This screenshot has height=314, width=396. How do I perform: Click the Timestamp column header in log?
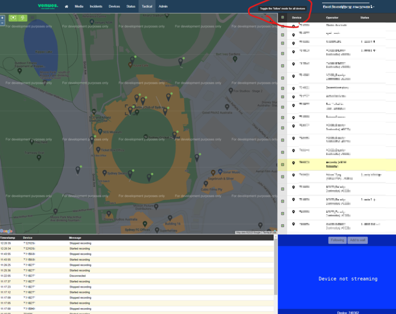click(8, 238)
